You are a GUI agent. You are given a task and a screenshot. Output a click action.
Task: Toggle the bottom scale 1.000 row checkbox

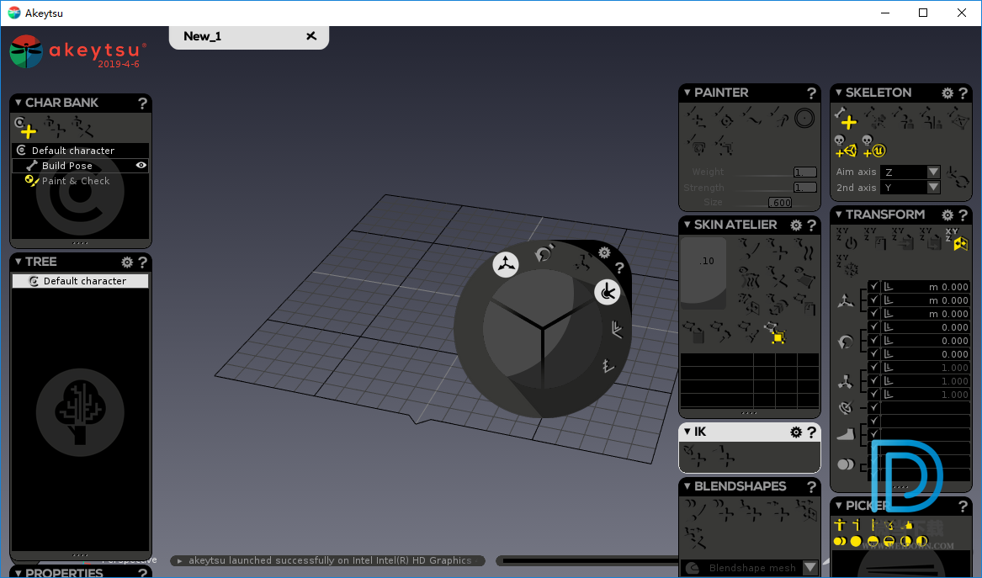tap(874, 395)
